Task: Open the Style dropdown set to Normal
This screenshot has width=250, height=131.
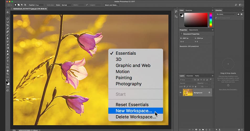Action: (66, 5)
